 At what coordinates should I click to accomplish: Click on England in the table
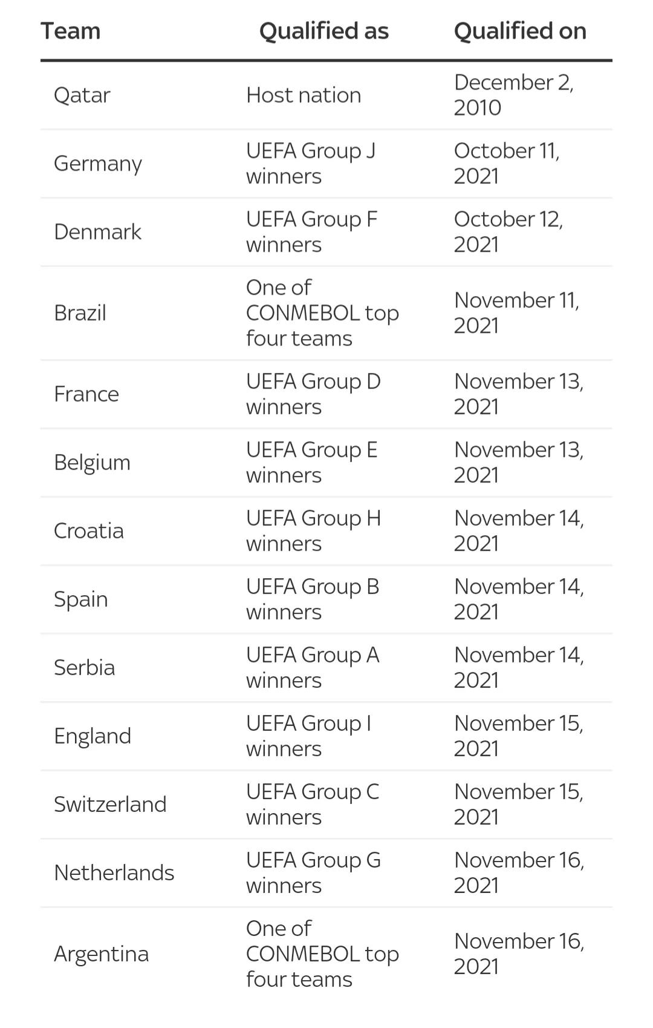[93, 736]
